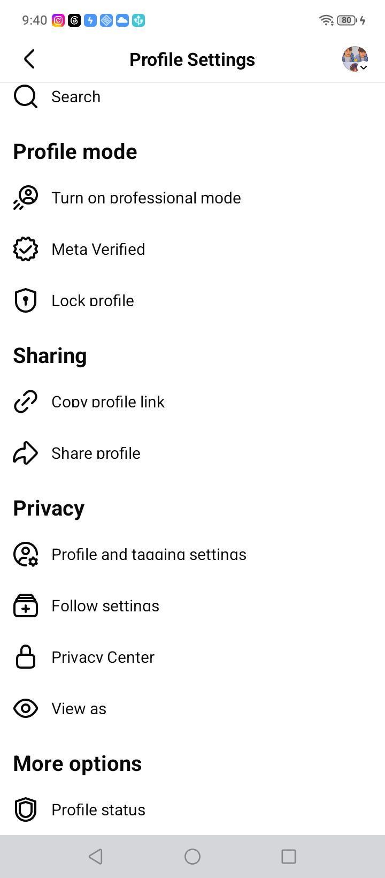Tap the copy link chain icon
Image resolution: width=385 pixels, height=878 pixels.
25,402
